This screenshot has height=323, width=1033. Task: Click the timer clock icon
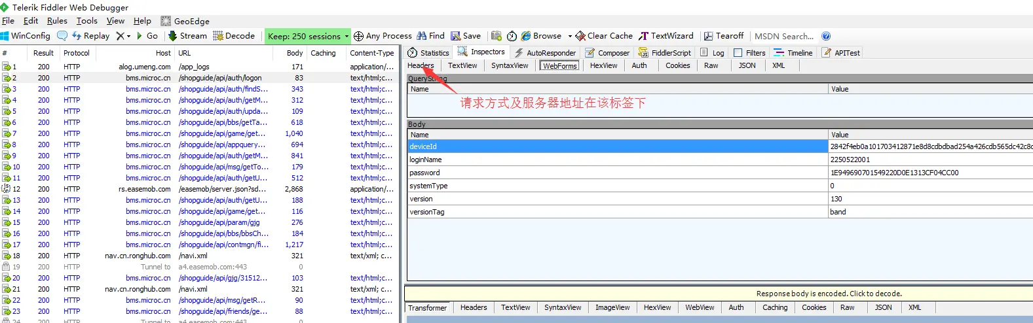(512, 36)
